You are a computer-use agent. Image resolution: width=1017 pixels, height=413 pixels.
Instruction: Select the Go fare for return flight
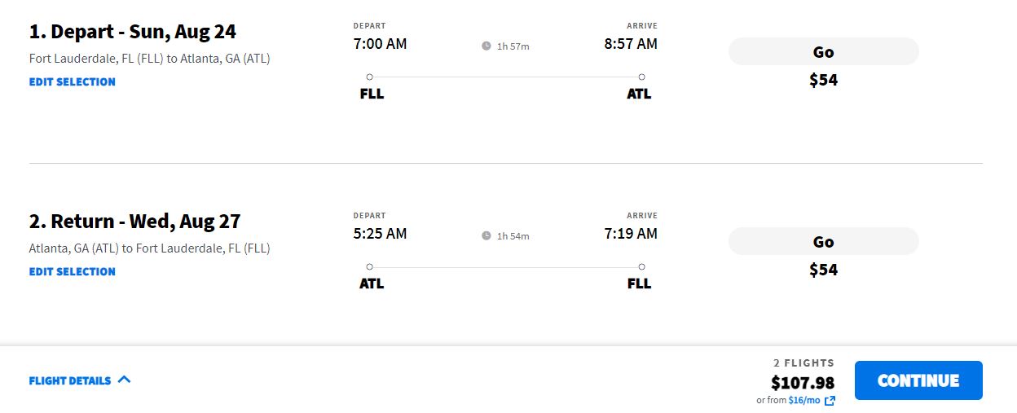pyautogui.click(x=823, y=241)
